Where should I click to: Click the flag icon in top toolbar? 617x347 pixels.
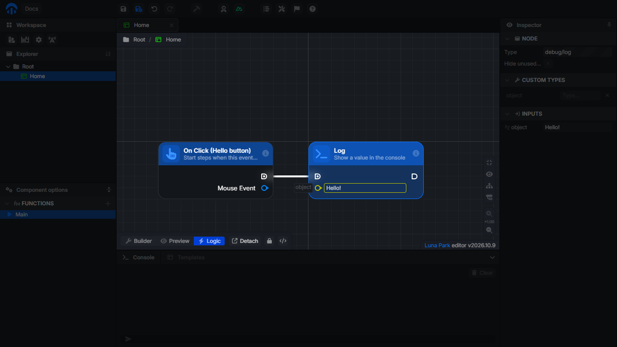[297, 9]
